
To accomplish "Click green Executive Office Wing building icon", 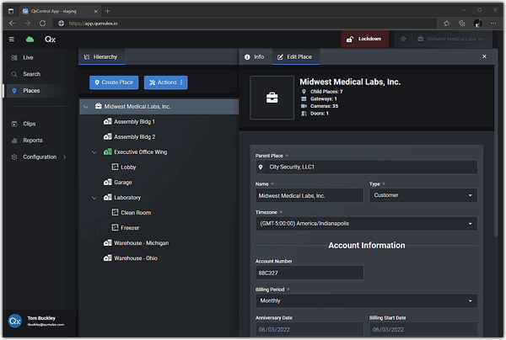I will click(x=107, y=152).
